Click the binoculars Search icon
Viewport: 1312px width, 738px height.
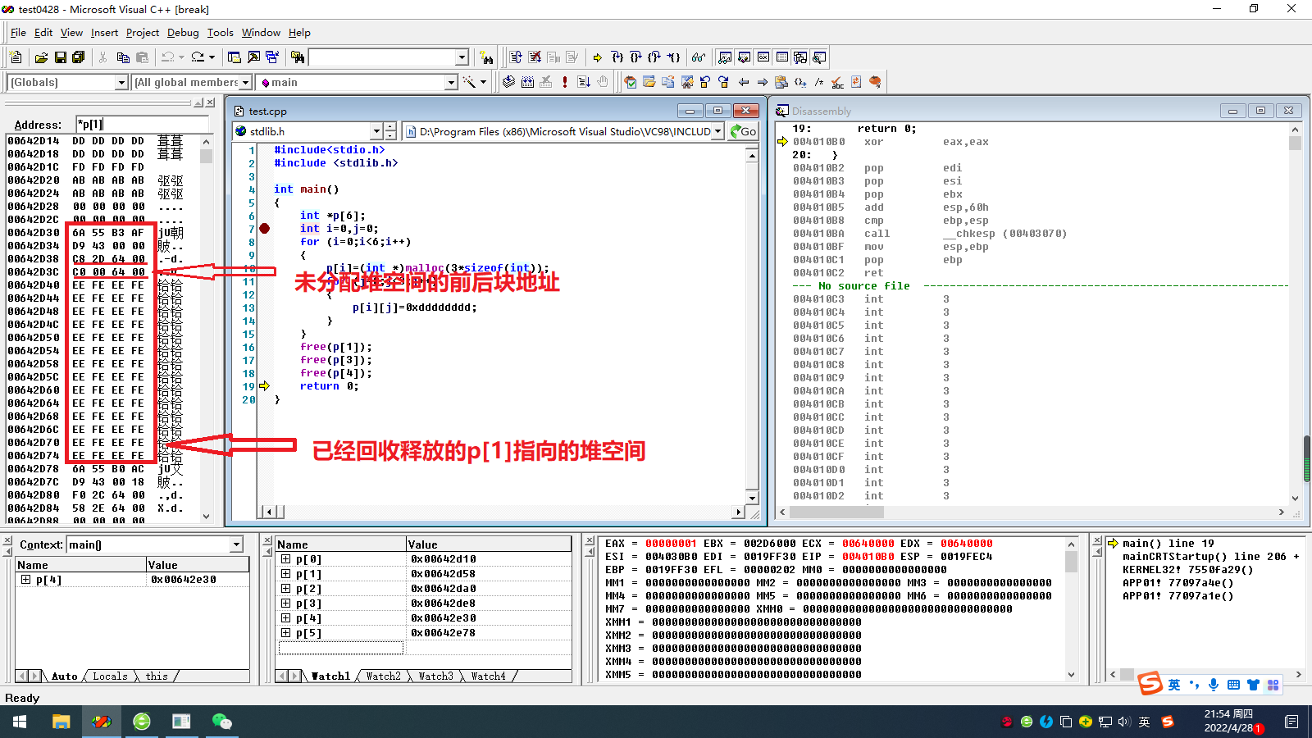tap(486, 57)
